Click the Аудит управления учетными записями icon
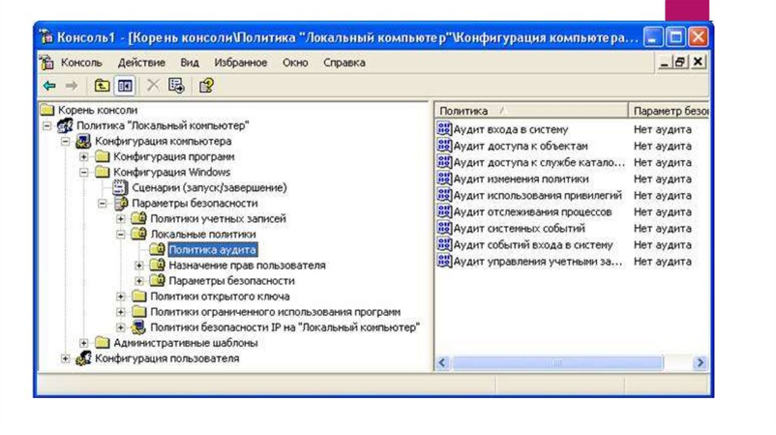776x435 pixels. 444,261
